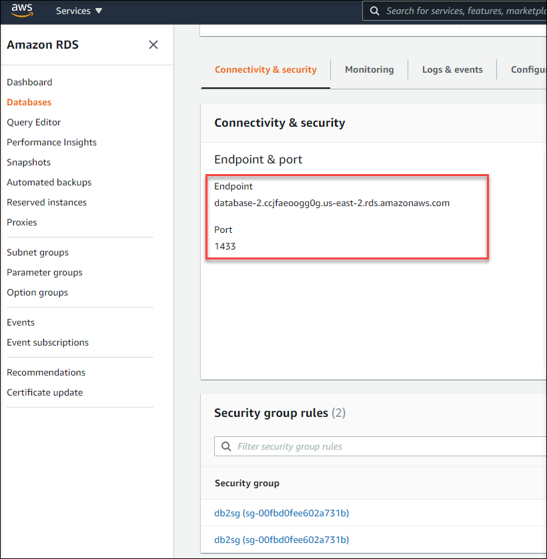Open the Certificate update page
The height and width of the screenshot is (559, 547).
pyautogui.click(x=45, y=392)
